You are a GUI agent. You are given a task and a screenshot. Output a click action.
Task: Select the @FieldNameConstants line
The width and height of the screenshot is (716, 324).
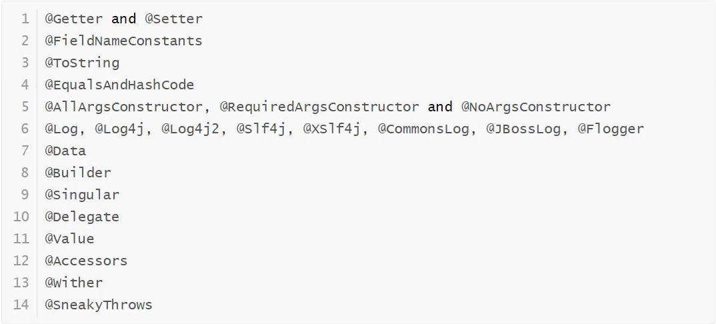click(x=123, y=41)
